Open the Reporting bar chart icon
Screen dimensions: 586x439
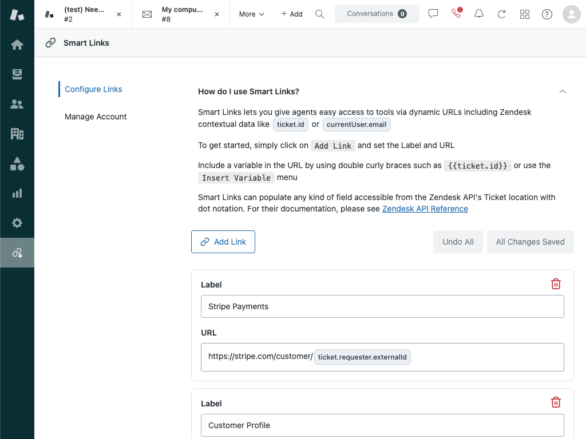tap(17, 193)
